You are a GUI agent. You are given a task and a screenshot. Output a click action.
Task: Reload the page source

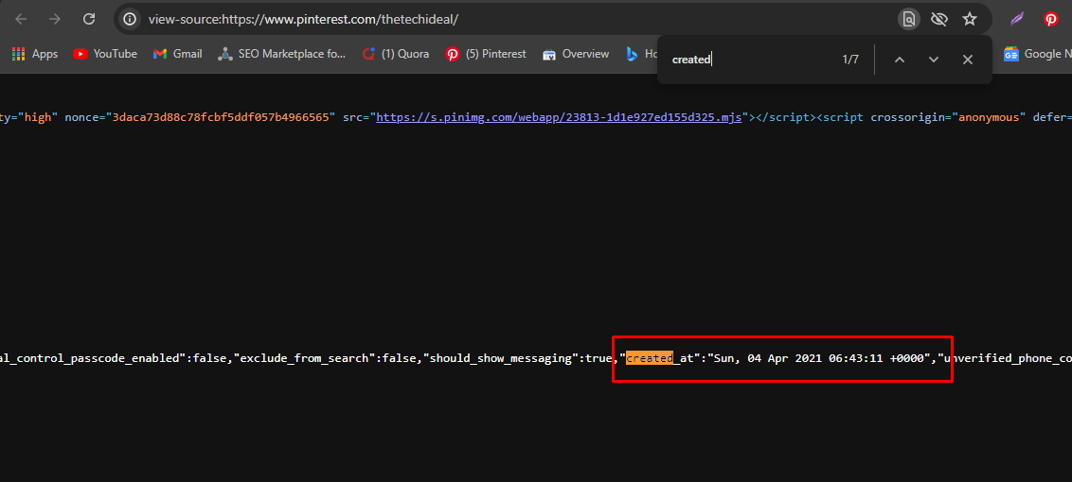pyautogui.click(x=89, y=19)
